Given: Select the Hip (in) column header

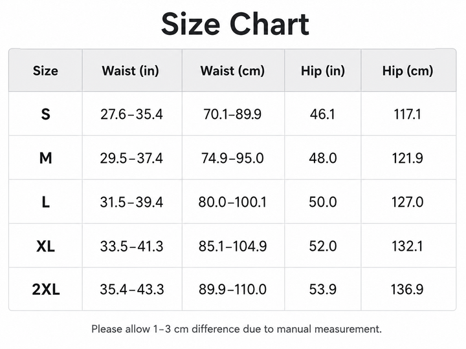Looking at the screenshot, I should point(323,71).
